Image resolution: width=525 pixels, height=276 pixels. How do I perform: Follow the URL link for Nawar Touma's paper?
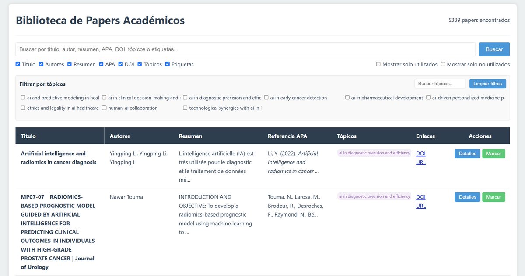tap(420, 206)
